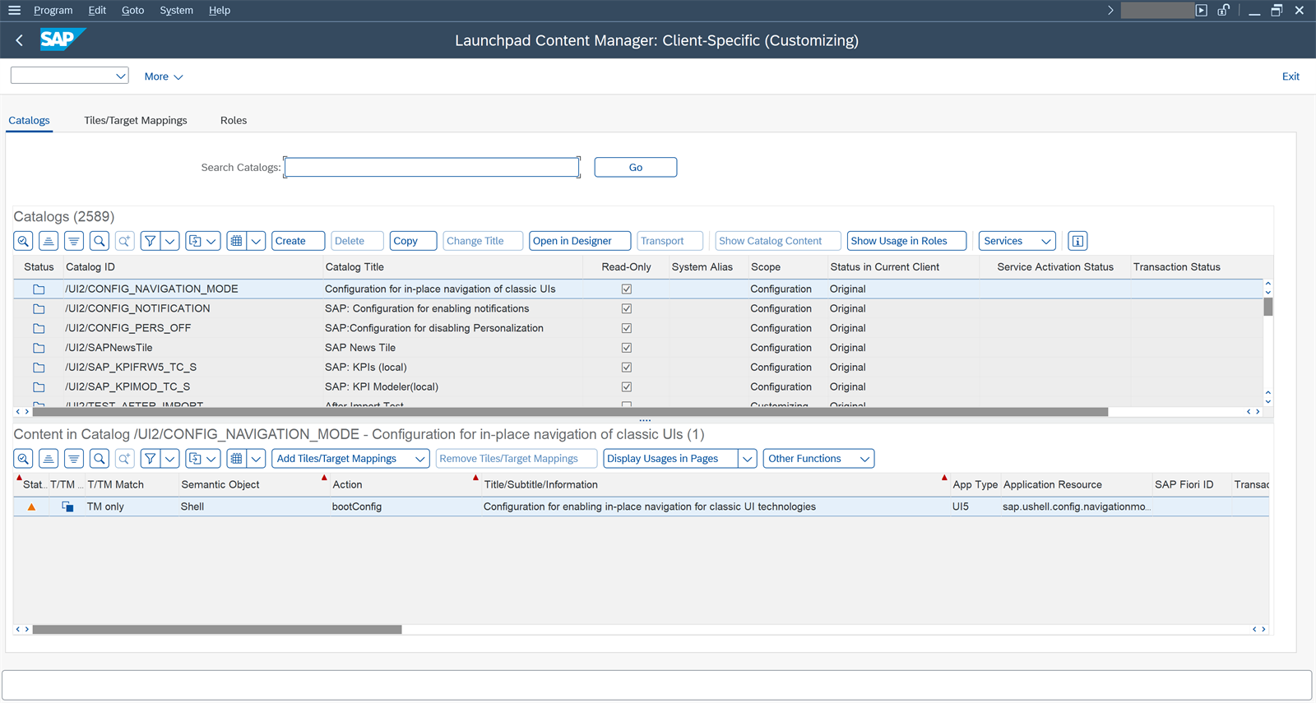This screenshot has width=1316, height=703.
Task: Toggle Read-Only checkbox for /UI2/CONFIG_NOTIFICATION
Action: tap(627, 309)
